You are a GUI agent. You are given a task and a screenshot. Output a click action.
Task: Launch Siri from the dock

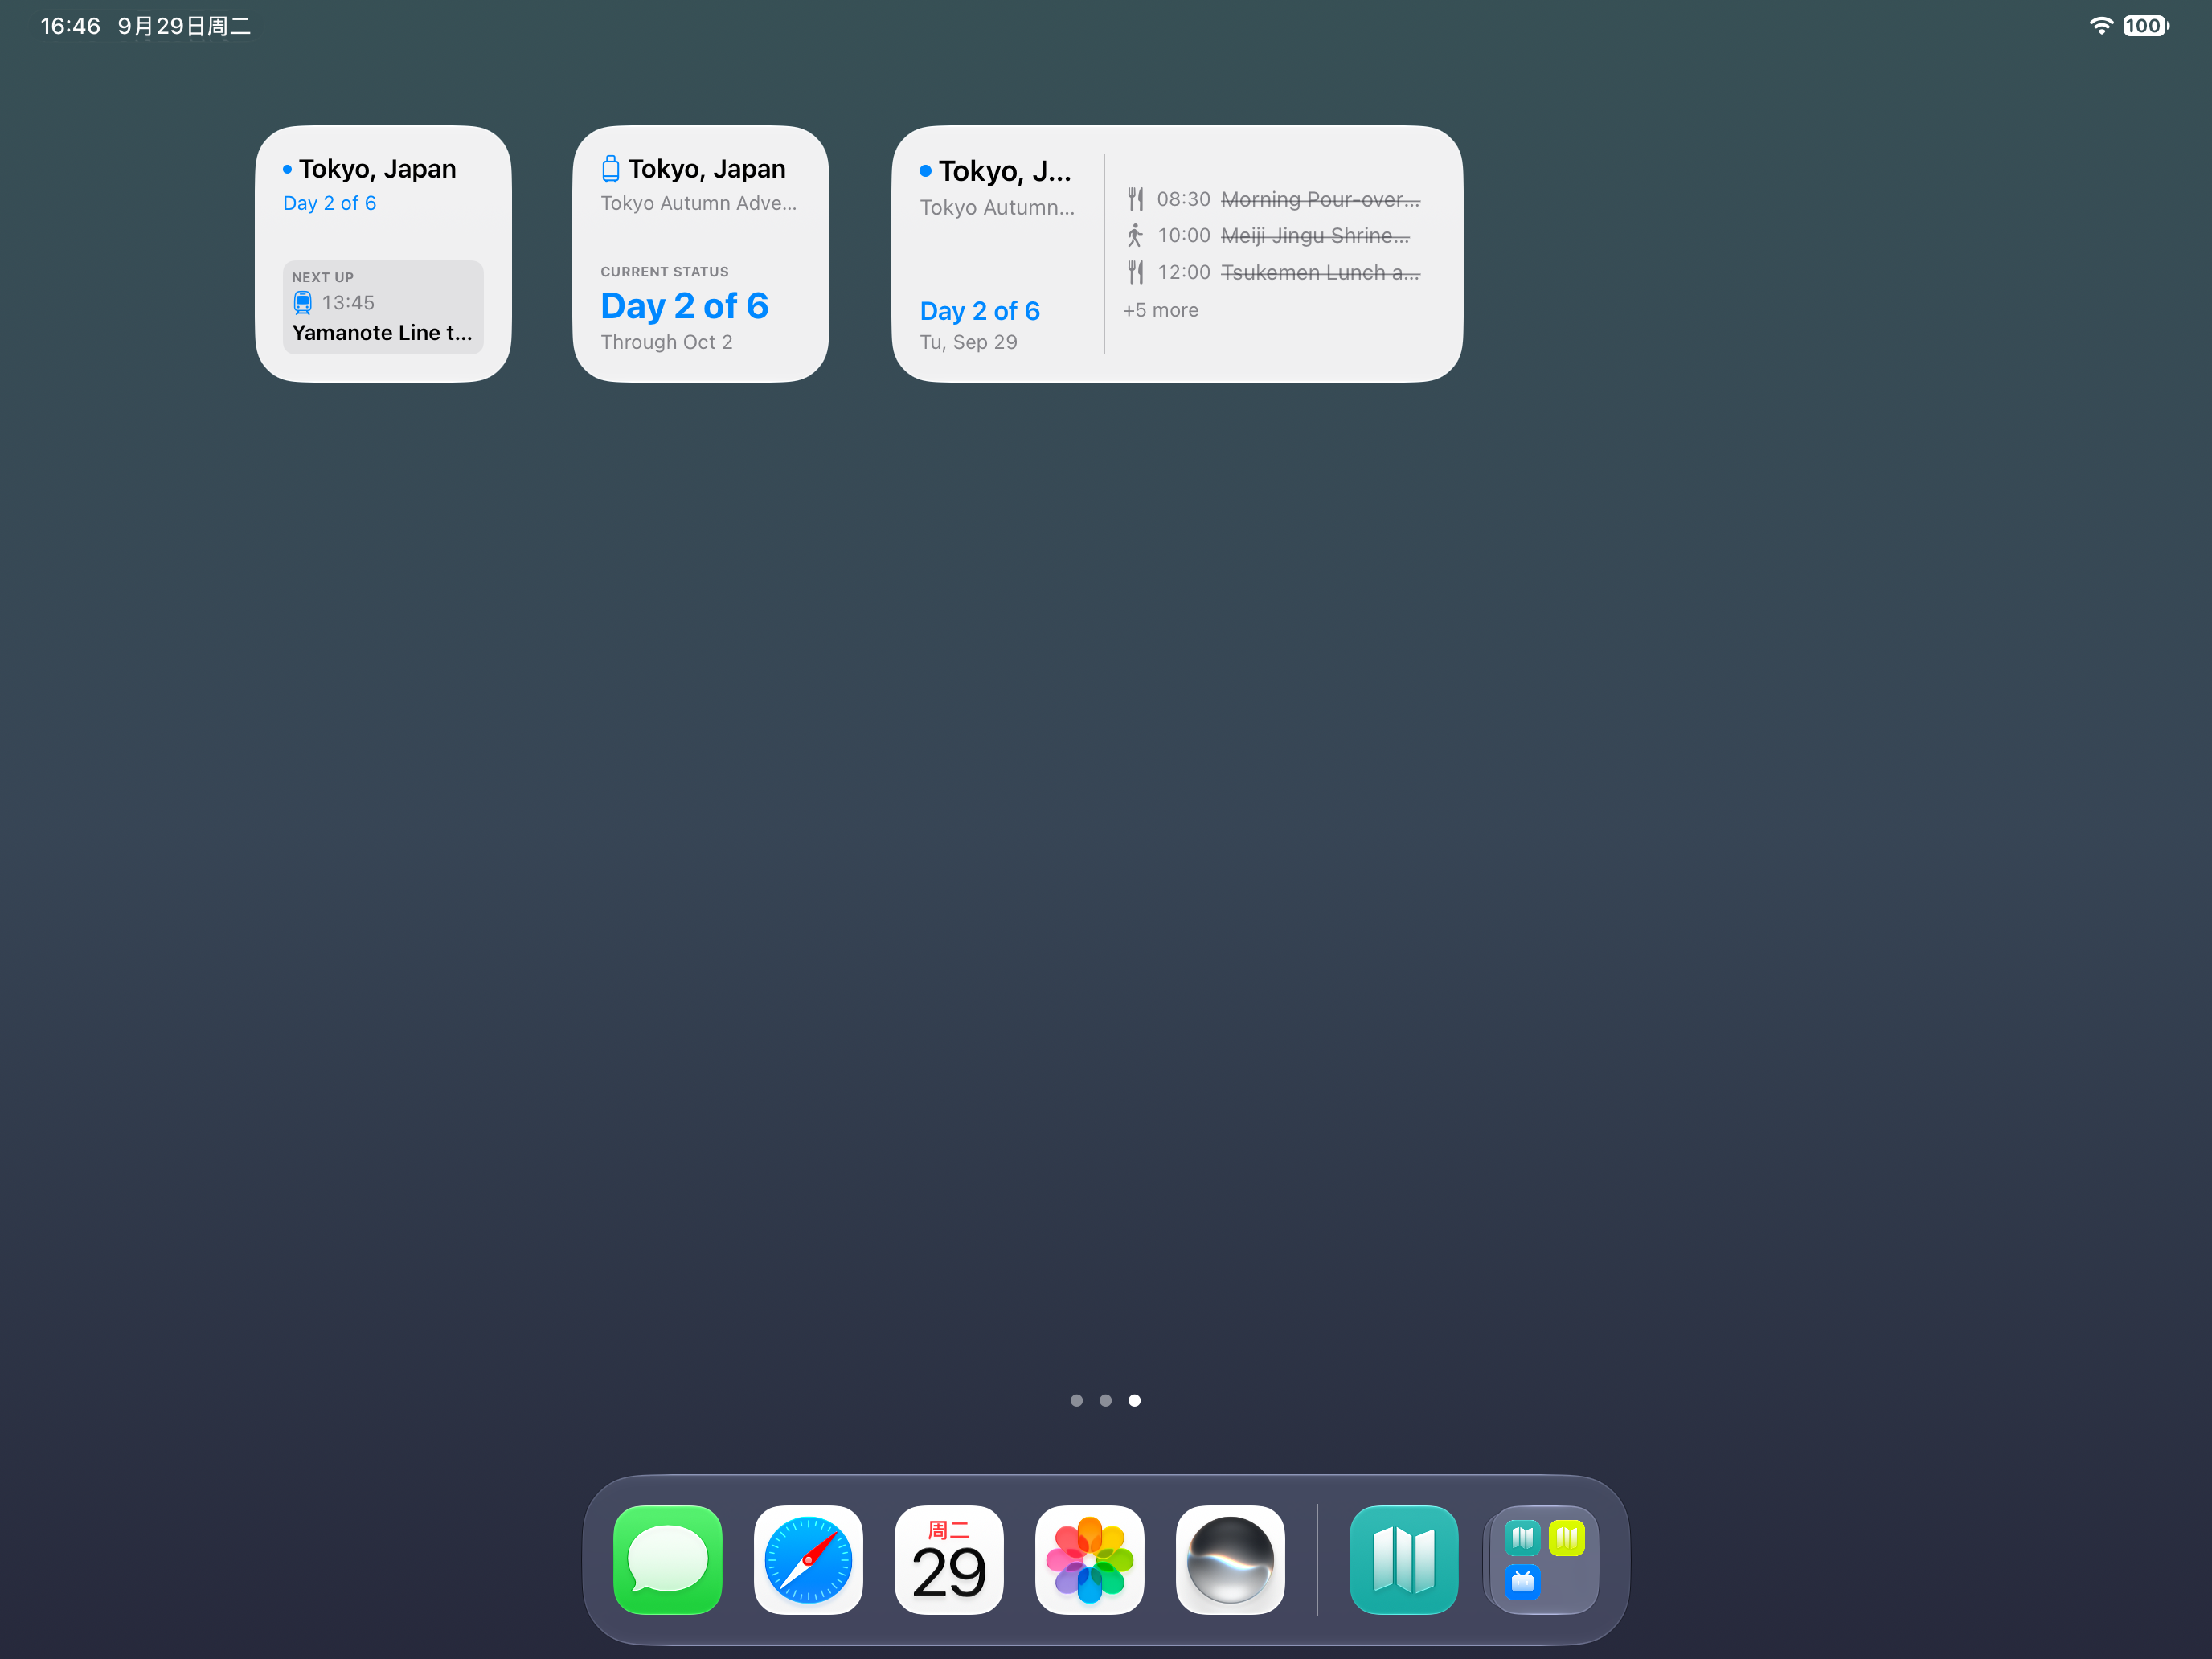[x=1230, y=1559]
